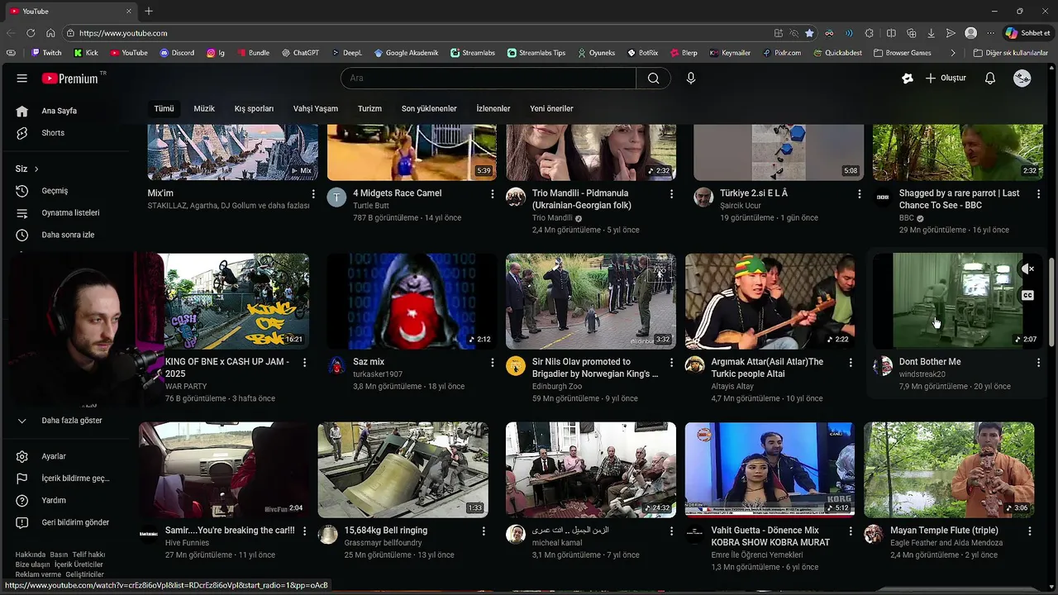The width and height of the screenshot is (1058, 595).
Task: Open the Grassmayr bellfoundry channel link
Action: pyautogui.click(x=383, y=543)
